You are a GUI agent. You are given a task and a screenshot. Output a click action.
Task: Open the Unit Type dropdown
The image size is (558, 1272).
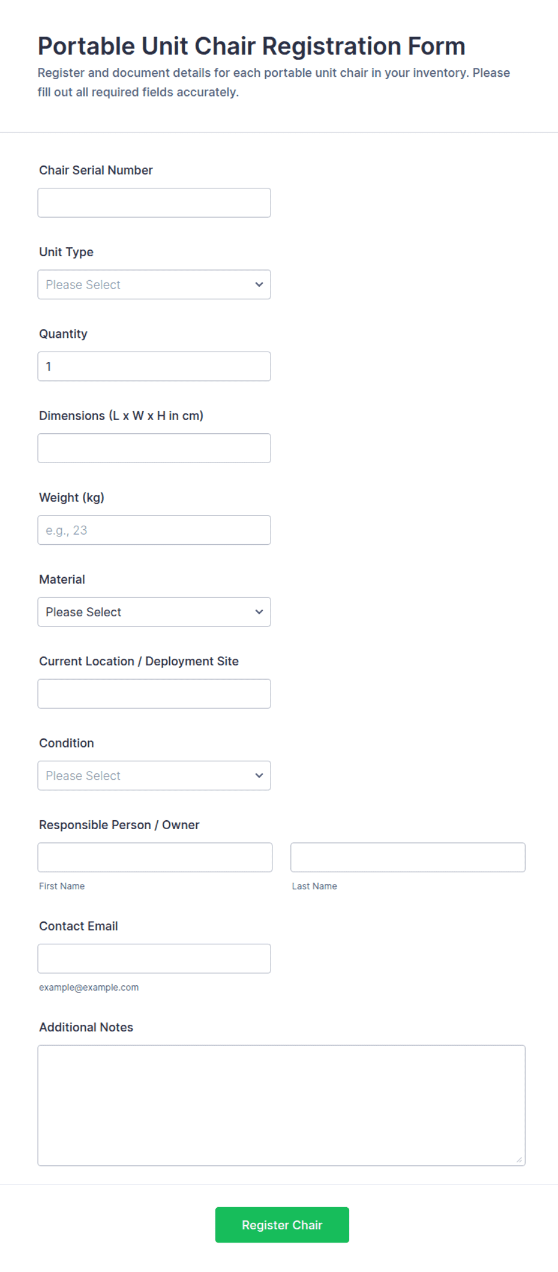pos(154,284)
